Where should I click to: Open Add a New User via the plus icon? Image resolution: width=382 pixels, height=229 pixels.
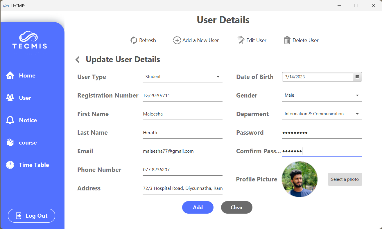[x=177, y=40]
